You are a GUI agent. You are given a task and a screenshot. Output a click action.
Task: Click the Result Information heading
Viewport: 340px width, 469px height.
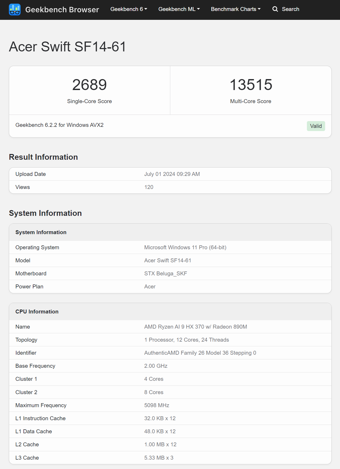pos(43,157)
